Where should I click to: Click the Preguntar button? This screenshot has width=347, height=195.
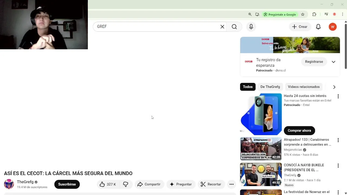click(x=181, y=184)
